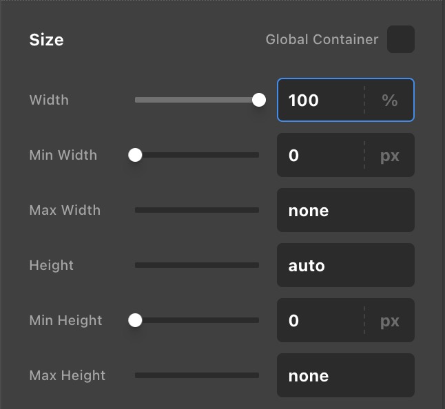Open the Min Height px unit selector
This screenshot has width=445, height=409.
tap(390, 320)
